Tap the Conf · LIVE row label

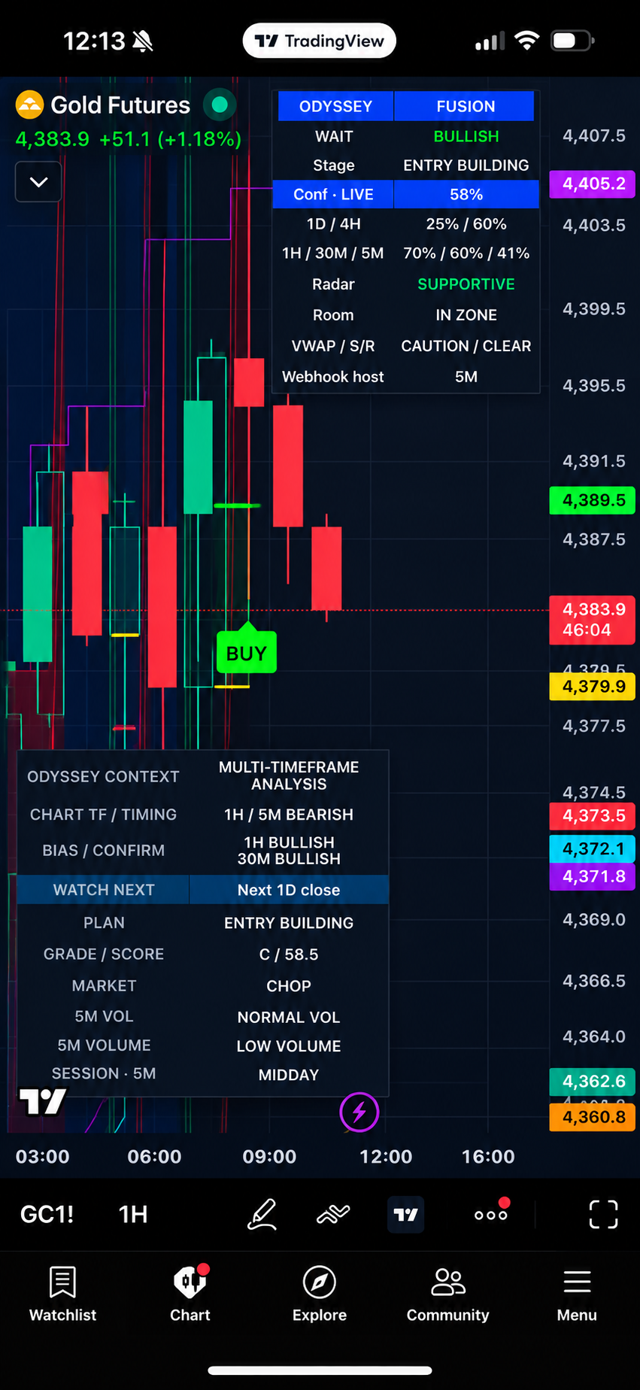333,194
